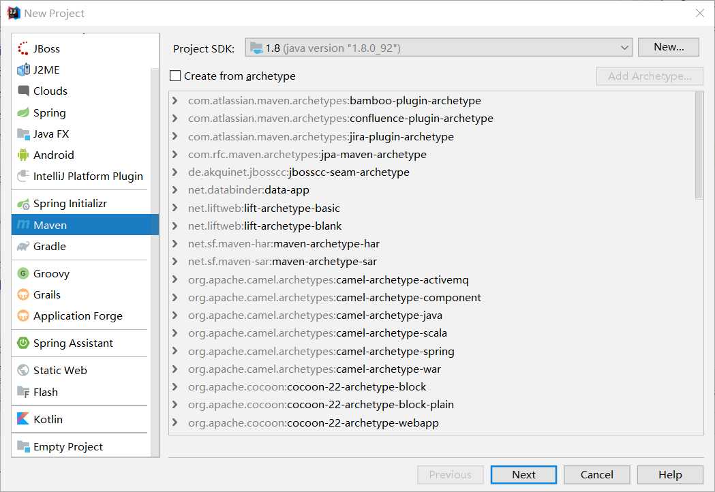
Task: Select cocoon-22-archetype-block row
Action: (432, 386)
